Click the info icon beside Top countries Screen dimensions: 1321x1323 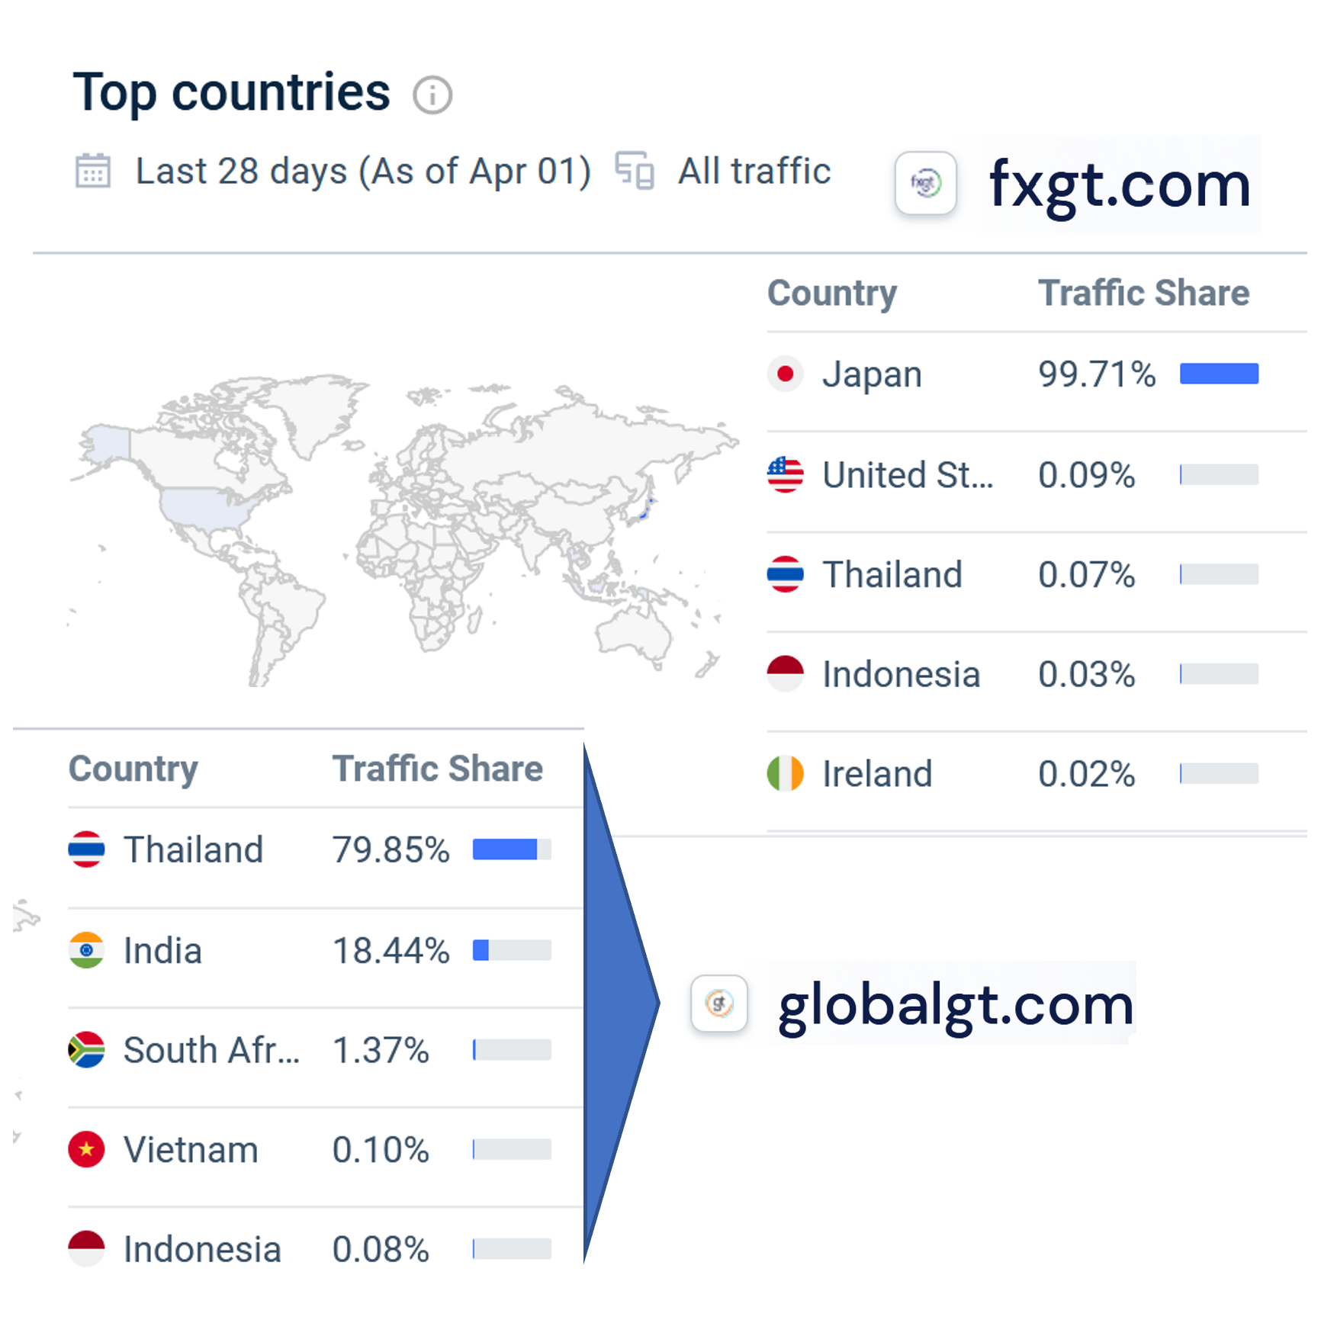coord(432,96)
